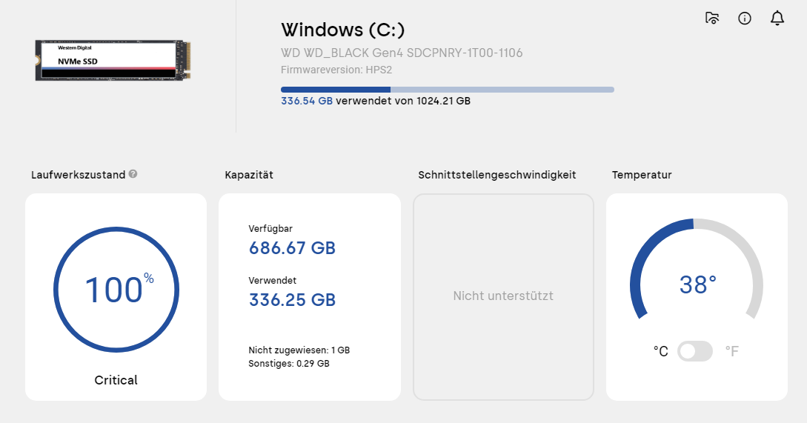The height and width of the screenshot is (423, 807).
Task: Click the Critical status label
Action: point(116,380)
